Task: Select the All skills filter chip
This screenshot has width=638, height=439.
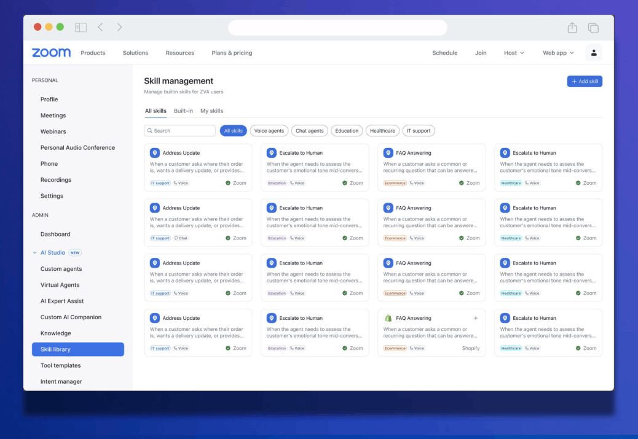Action: pos(233,131)
